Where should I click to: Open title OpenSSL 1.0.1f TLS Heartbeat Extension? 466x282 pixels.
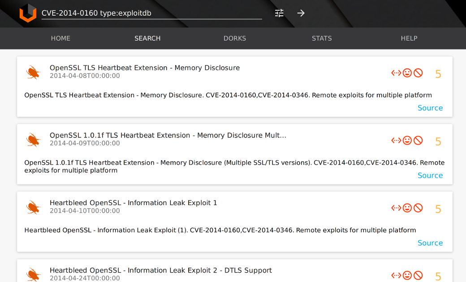[x=168, y=135]
